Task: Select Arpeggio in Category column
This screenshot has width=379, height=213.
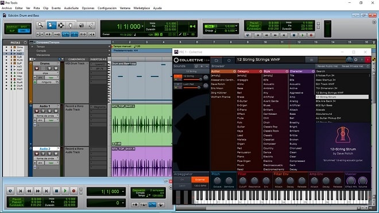Action: point(242,80)
